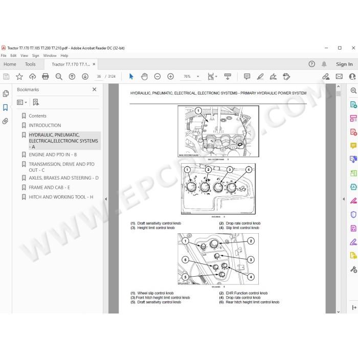
Task: Add a sticky note comment
Action: [x=247, y=77]
